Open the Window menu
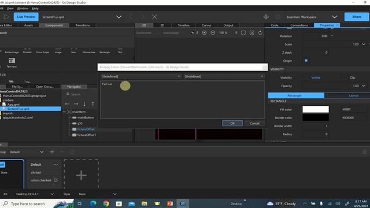This screenshot has height=208, width=370. click(x=23, y=8)
